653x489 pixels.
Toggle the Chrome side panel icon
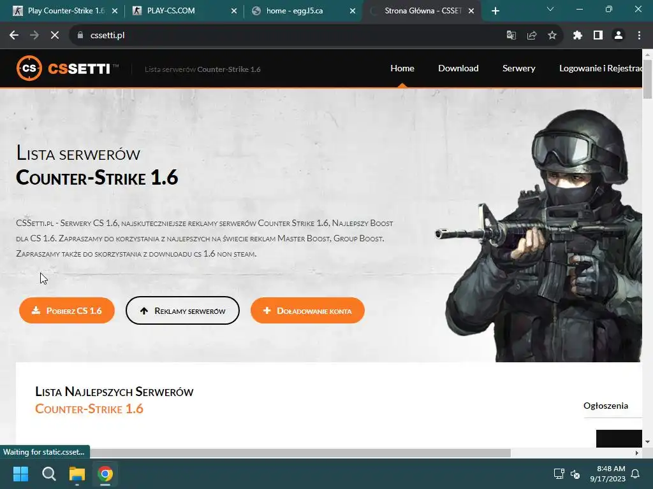(598, 36)
